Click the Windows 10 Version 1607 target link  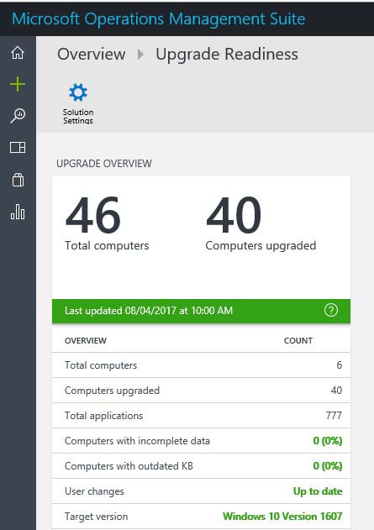tap(282, 517)
